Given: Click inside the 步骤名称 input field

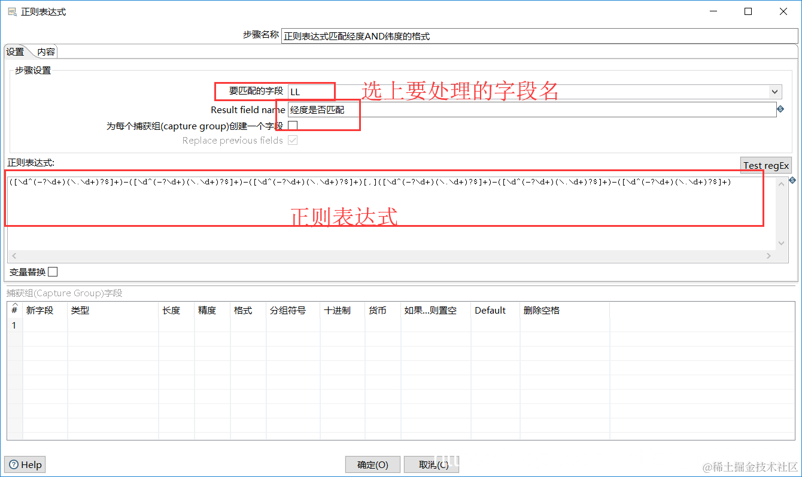Looking at the screenshot, I should click(419, 35).
